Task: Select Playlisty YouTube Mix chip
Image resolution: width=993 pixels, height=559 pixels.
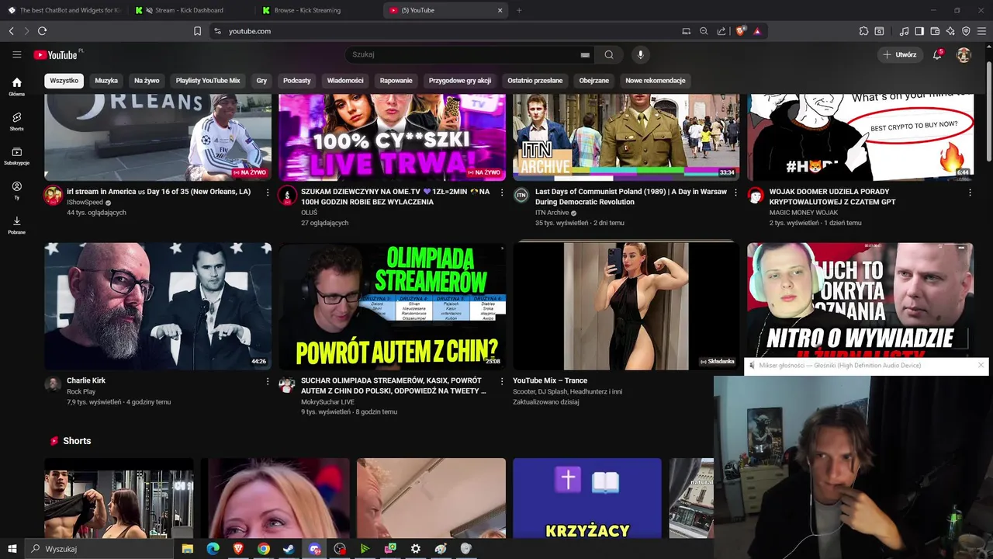Action: [x=208, y=80]
